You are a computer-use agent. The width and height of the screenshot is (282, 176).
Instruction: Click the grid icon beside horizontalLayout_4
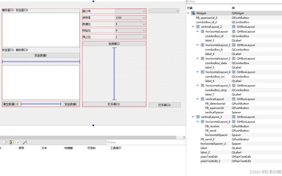click(202, 72)
